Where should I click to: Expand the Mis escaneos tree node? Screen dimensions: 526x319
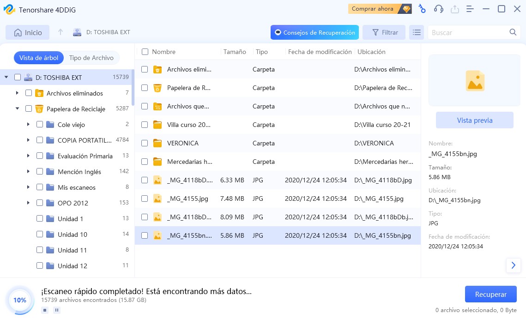[x=28, y=187]
